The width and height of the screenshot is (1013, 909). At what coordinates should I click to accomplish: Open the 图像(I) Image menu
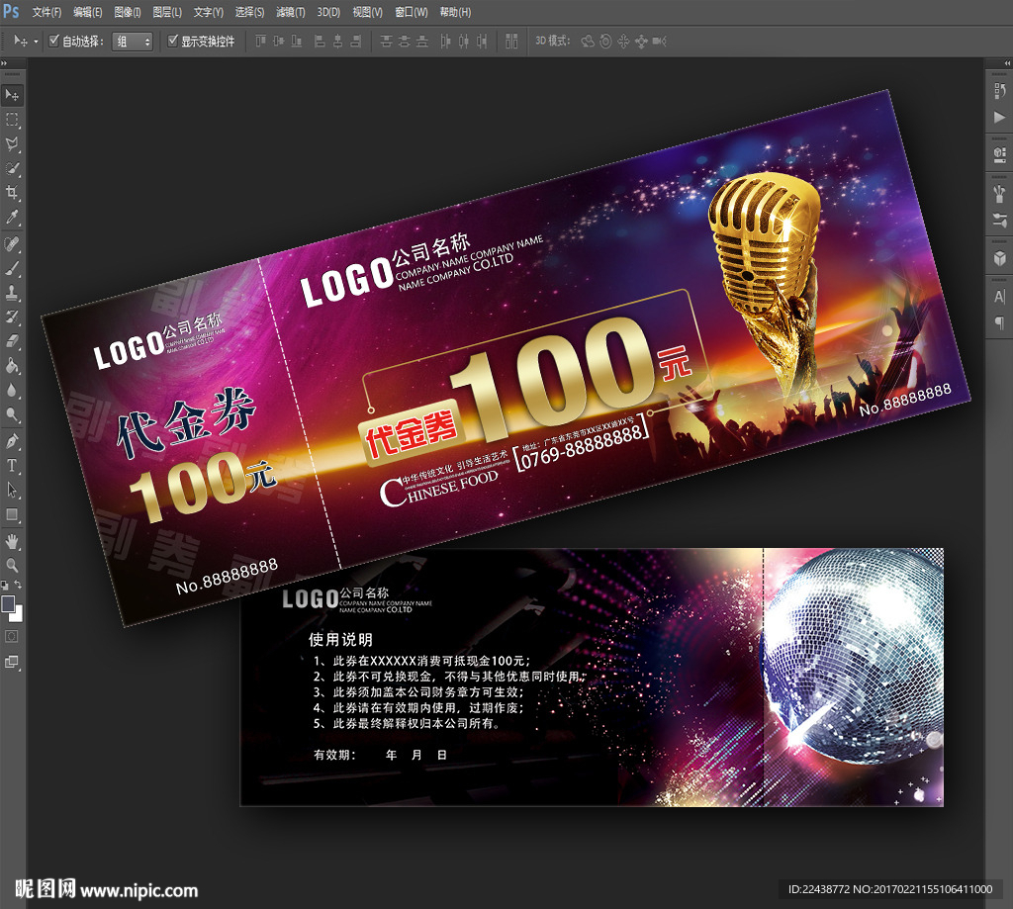pos(128,12)
